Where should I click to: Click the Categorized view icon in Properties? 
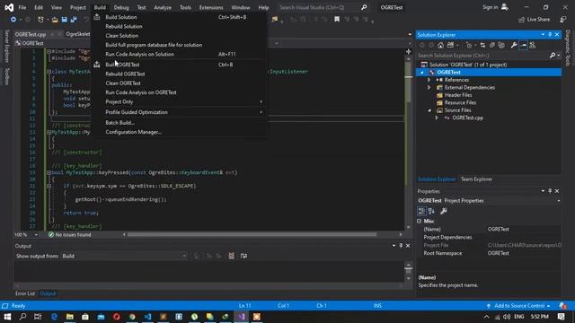point(421,212)
